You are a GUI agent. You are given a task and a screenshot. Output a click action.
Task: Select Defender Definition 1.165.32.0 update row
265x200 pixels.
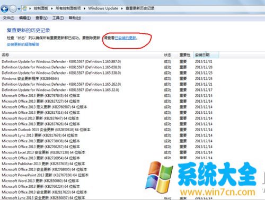pos(107,90)
